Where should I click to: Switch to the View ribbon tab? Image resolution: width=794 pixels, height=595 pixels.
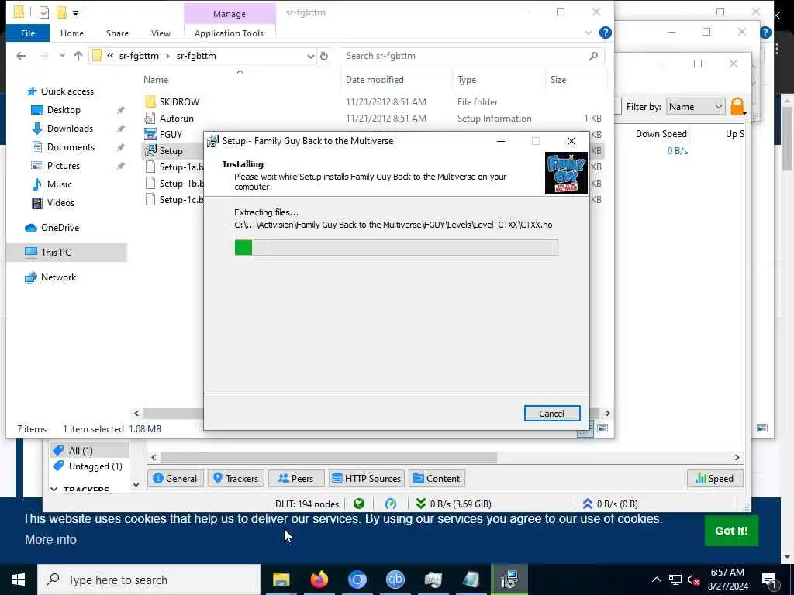pyautogui.click(x=160, y=33)
